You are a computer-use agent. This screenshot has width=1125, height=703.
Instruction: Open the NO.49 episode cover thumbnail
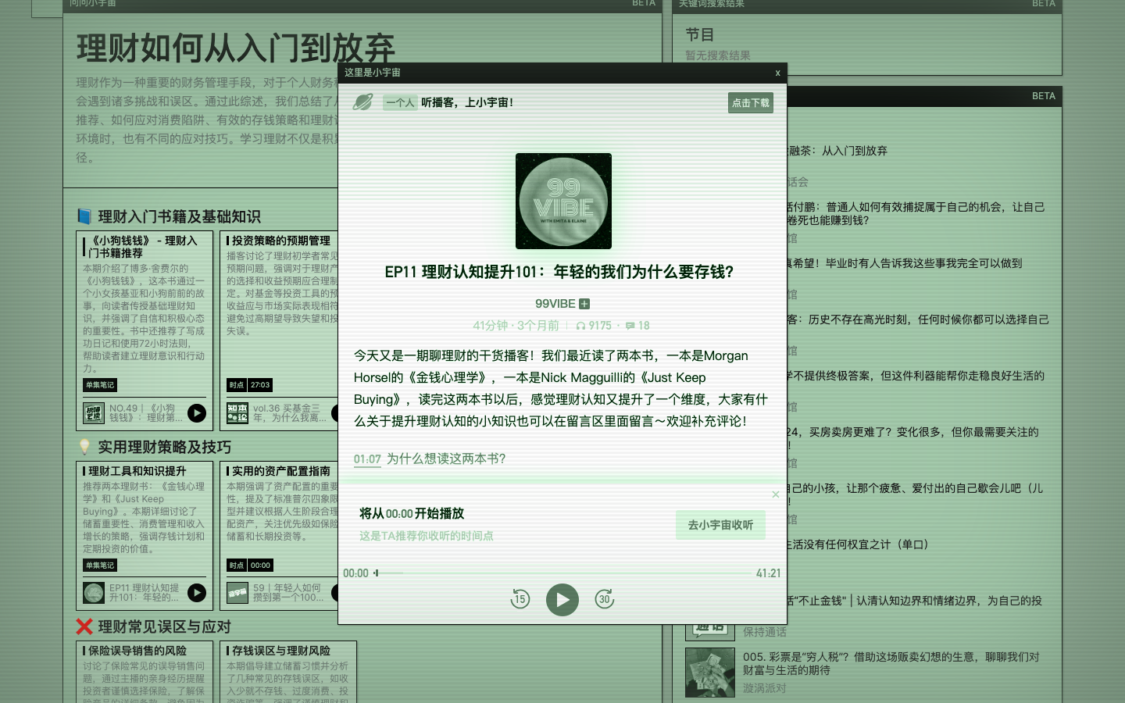point(94,413)
